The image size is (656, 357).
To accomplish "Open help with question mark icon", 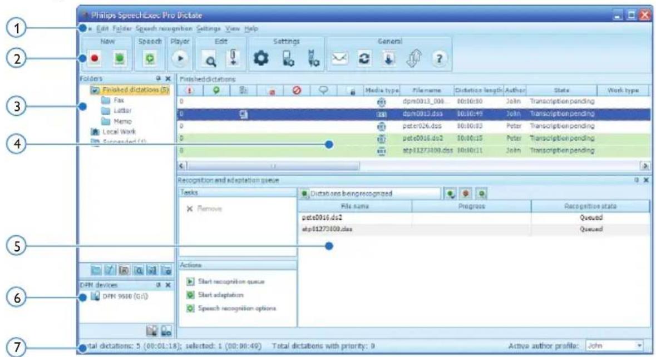I will pos(439,59).
